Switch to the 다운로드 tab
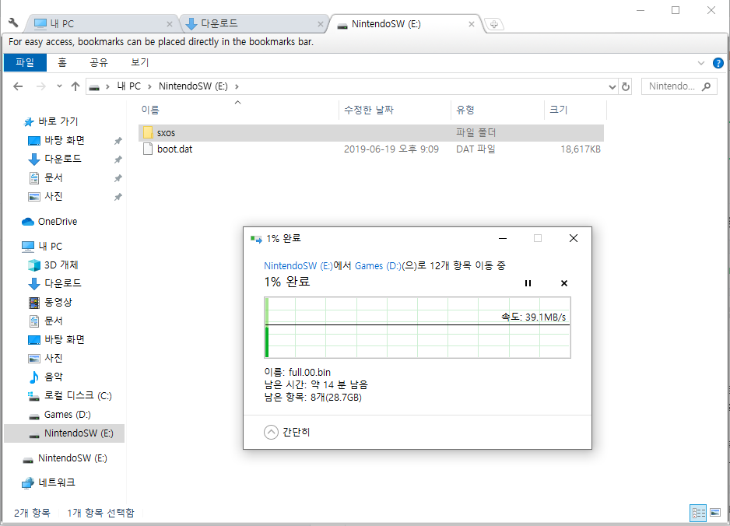Image resolution: width=730 pixels, height=526 pixels. tap(252, 24)
